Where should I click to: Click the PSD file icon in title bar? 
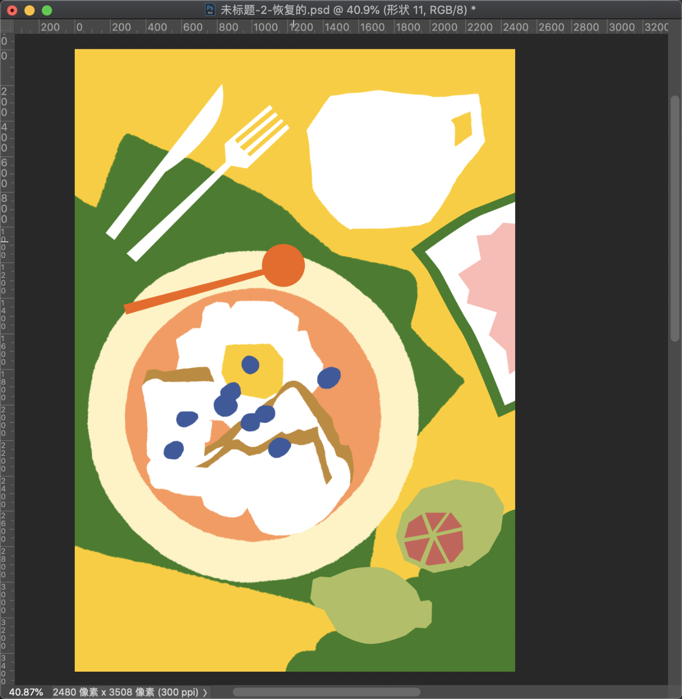point(210,10)
